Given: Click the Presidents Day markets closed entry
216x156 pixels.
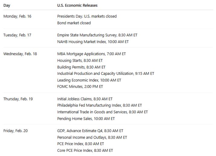Looking at the screenshot, I should 87,16.
